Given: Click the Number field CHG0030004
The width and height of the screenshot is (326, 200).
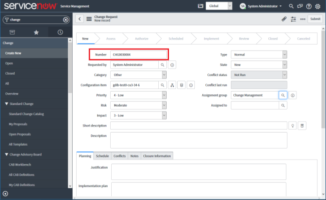Looking at the screenshot, I should coord(138,54).
